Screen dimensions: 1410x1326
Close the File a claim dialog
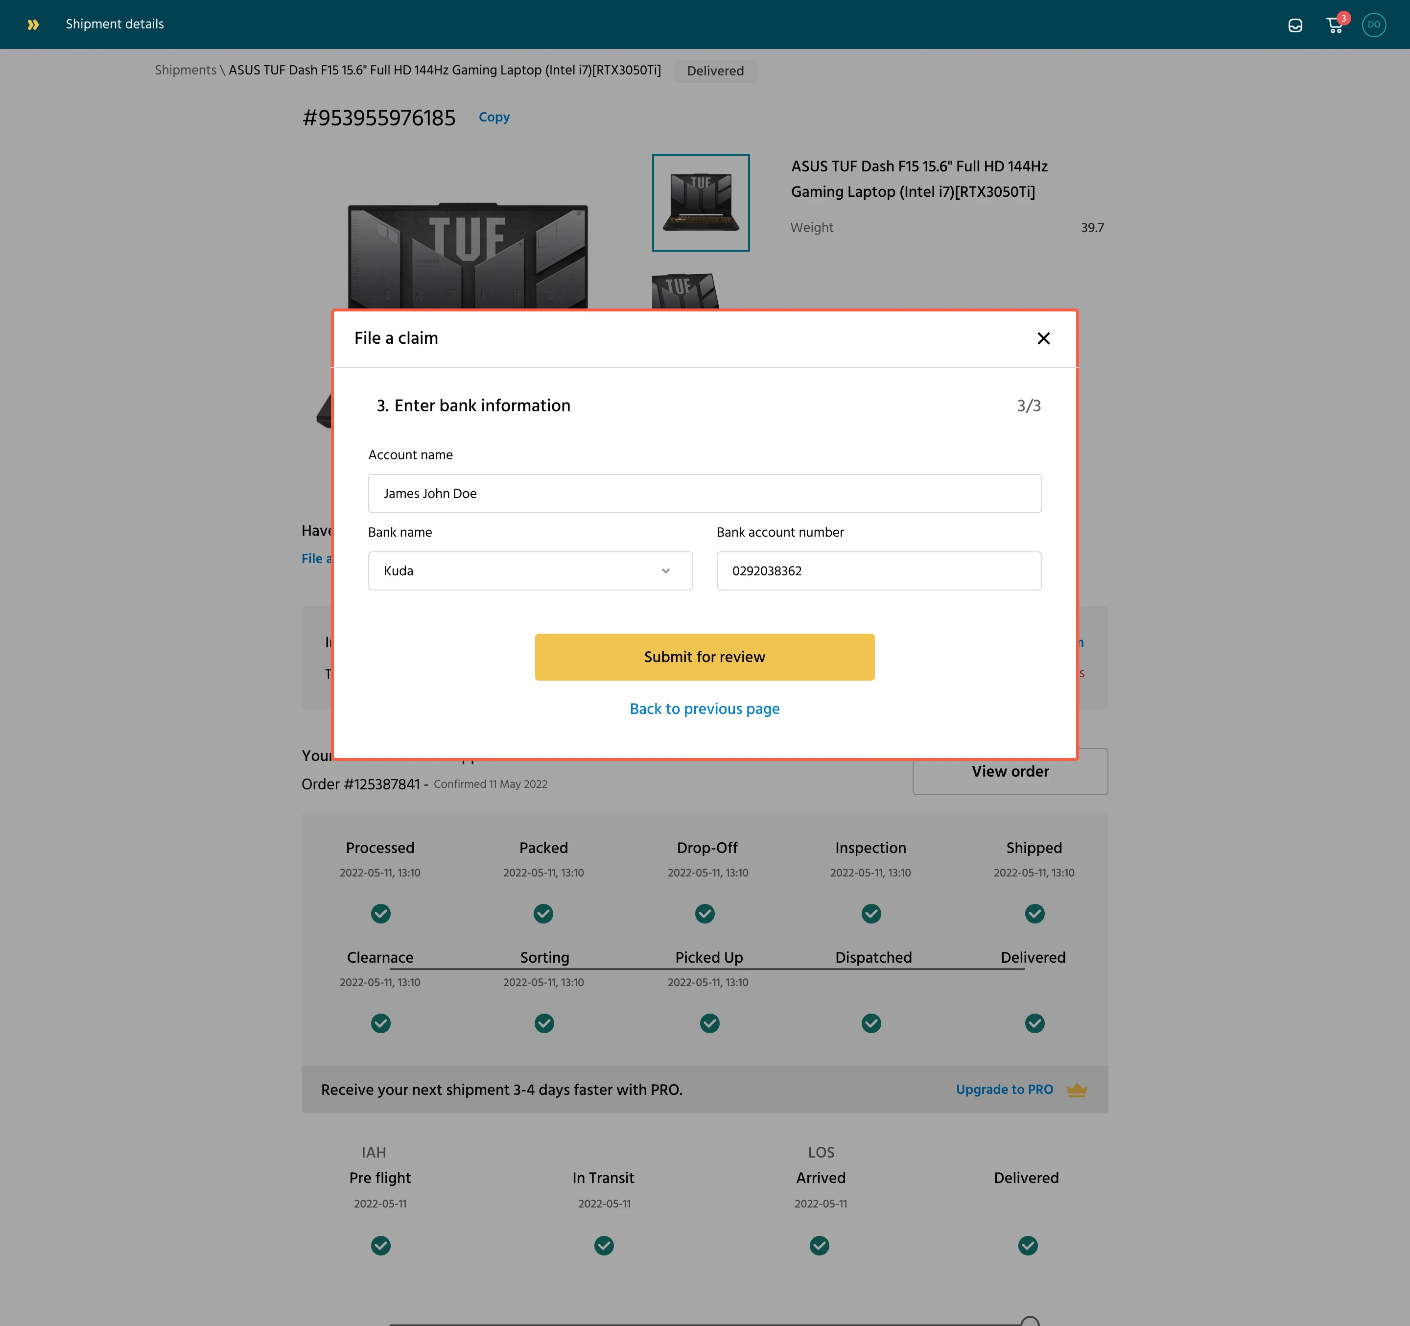[1043, 338]
